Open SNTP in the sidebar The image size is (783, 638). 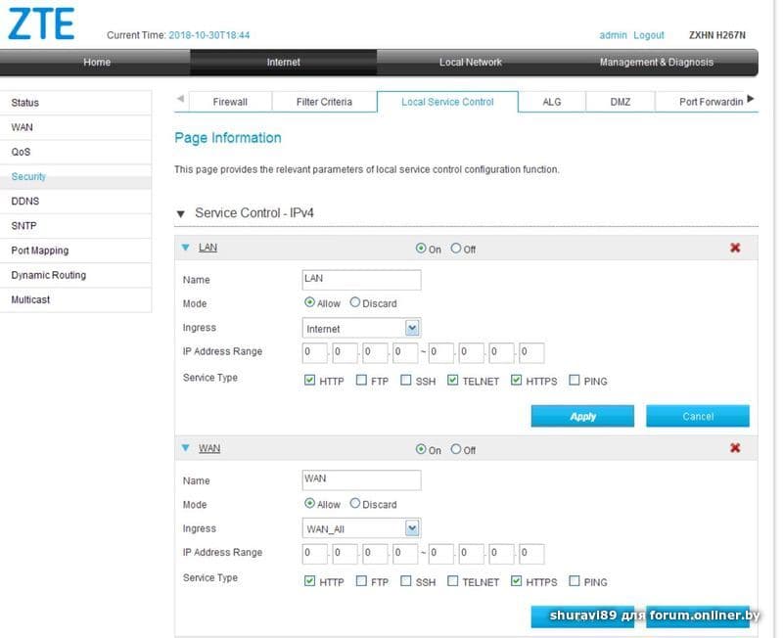[76, 226]
